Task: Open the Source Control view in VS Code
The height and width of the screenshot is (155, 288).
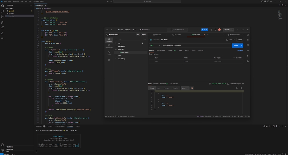Action: point(2,17)
